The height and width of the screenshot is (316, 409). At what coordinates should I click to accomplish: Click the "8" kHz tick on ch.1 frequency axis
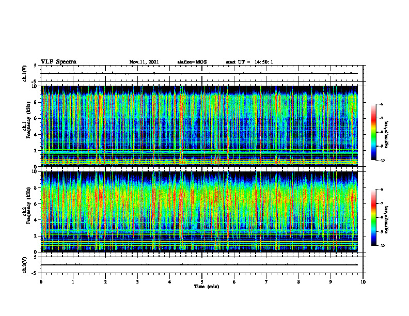tap(36, 102)
